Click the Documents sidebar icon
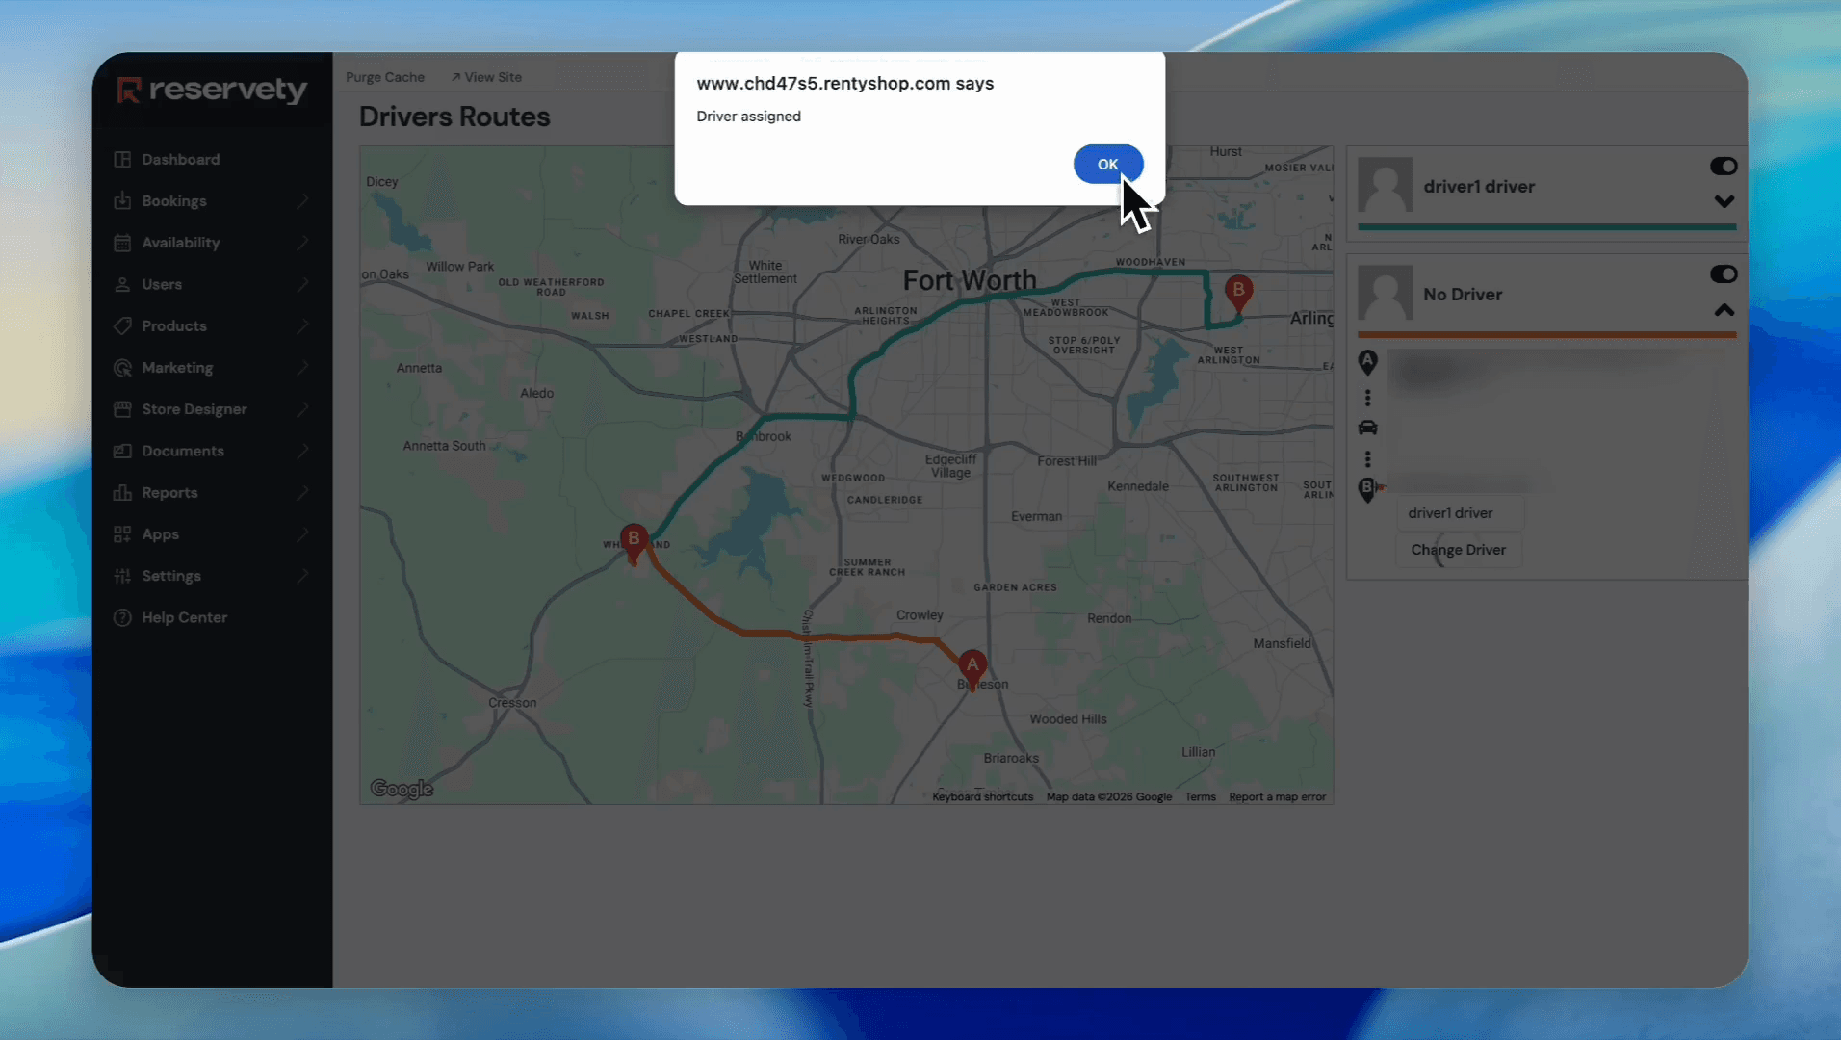 point(122,451)
